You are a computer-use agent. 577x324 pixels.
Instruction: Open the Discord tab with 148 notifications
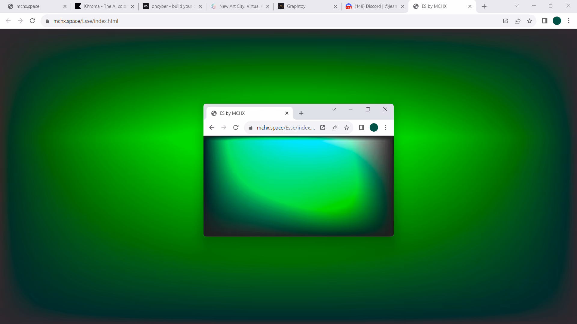pos(373,6)
